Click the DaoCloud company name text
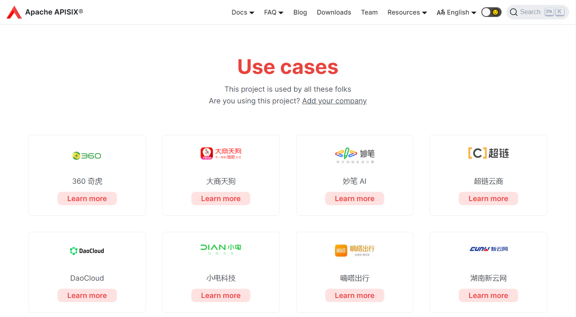The height and width of the screenshot is (317, 576). coord(87,278)
